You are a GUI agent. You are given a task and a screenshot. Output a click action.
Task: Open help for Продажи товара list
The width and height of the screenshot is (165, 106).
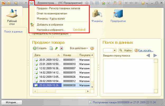tap(92, 48)
